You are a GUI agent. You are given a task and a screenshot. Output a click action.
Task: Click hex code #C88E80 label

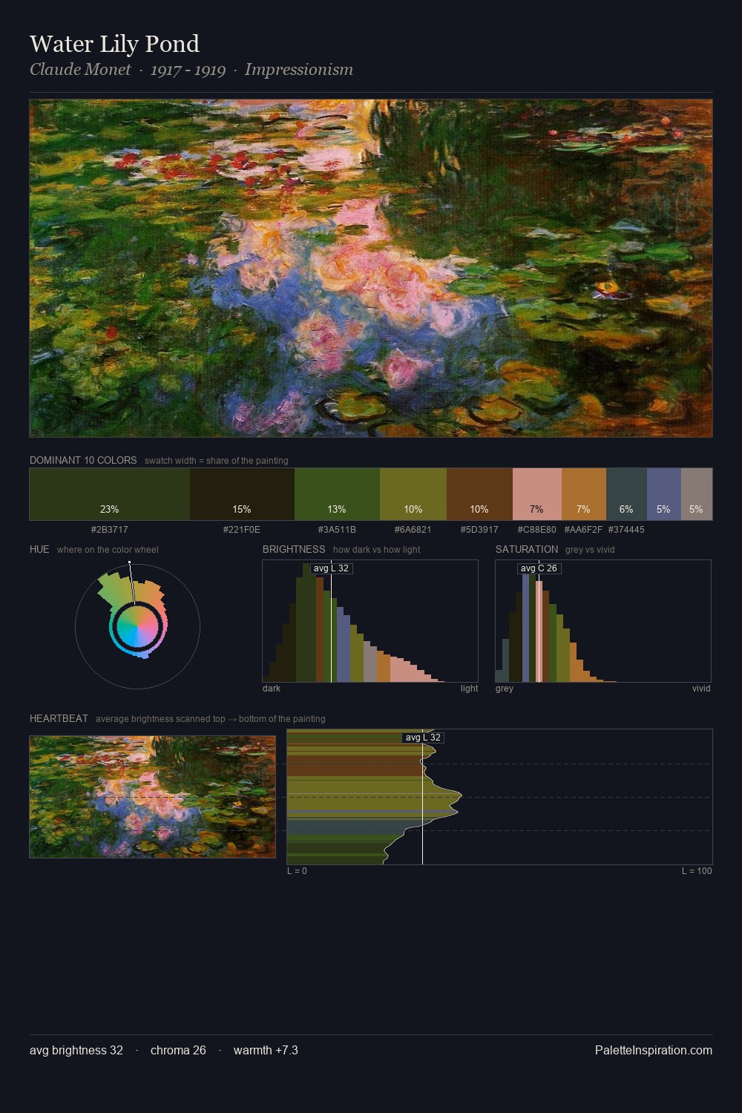537,530
